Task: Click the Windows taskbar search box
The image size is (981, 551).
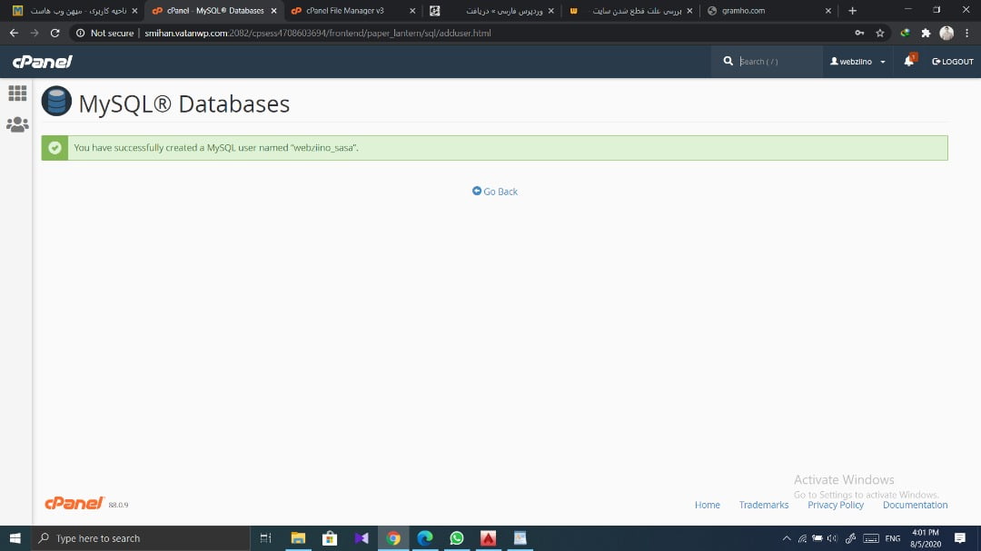Action: click(x=141, y=538)
